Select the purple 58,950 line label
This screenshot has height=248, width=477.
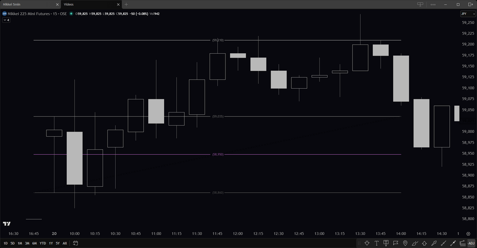(x=218, y=154)
